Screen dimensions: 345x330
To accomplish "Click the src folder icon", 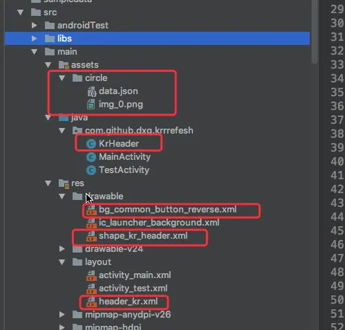I will (x=36, y=12).
